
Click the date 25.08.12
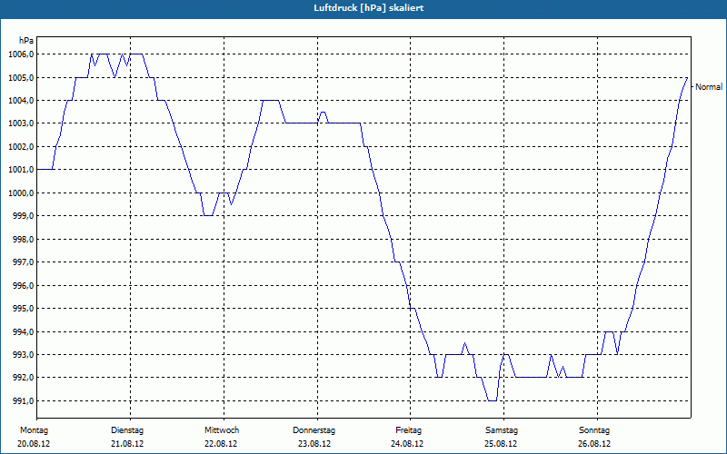501,444
